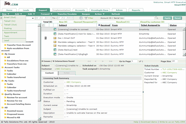Open Calendar folder under My Tasks
The height and width of the screenshot is (124, 186).
click(x=10, y=87)
